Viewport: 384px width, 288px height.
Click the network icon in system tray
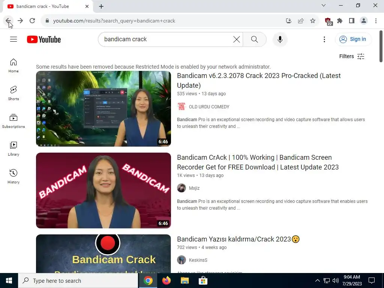click(x=327, y=280)
